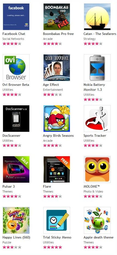Click the Pulsar 3 SALE theme thumbnail
This screenshot has width=117, height=255.
pos(16,169)
